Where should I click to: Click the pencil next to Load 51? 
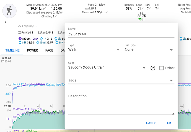click(x=142, y=9)
